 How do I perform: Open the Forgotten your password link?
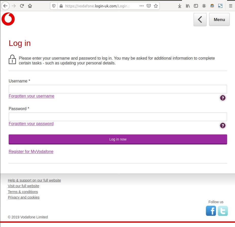click(31, 124)
